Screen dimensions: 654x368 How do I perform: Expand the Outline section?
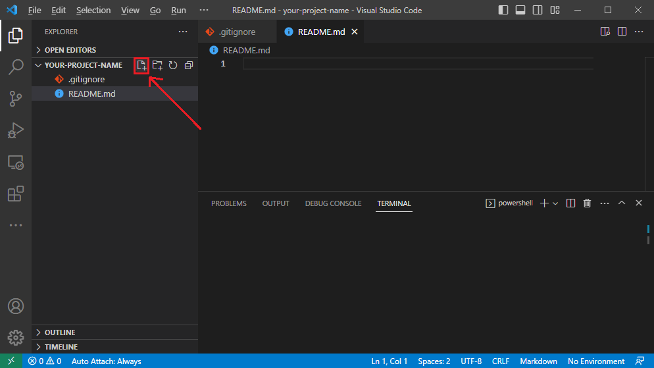click(59, 332)
